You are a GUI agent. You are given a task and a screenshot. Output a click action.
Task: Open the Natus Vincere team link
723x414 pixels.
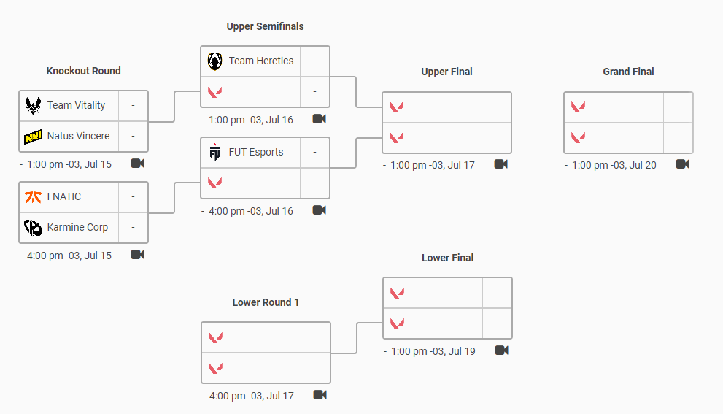point(78,137)
